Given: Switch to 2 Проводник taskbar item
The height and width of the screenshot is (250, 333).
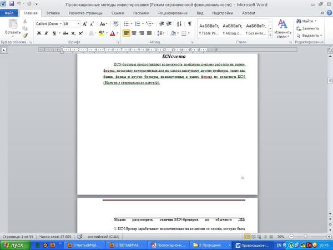Looking at the screenshot, I should click(210, 246).
